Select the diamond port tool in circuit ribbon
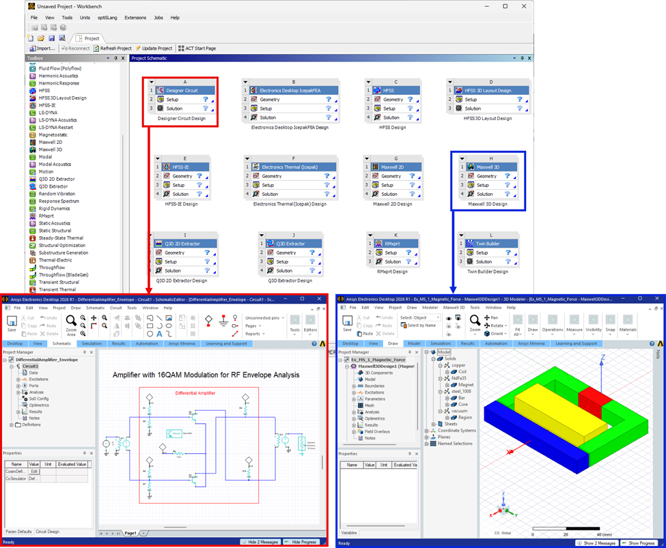Image resolution: width=666 pixels, height=548 pixels. pos(208,321)
